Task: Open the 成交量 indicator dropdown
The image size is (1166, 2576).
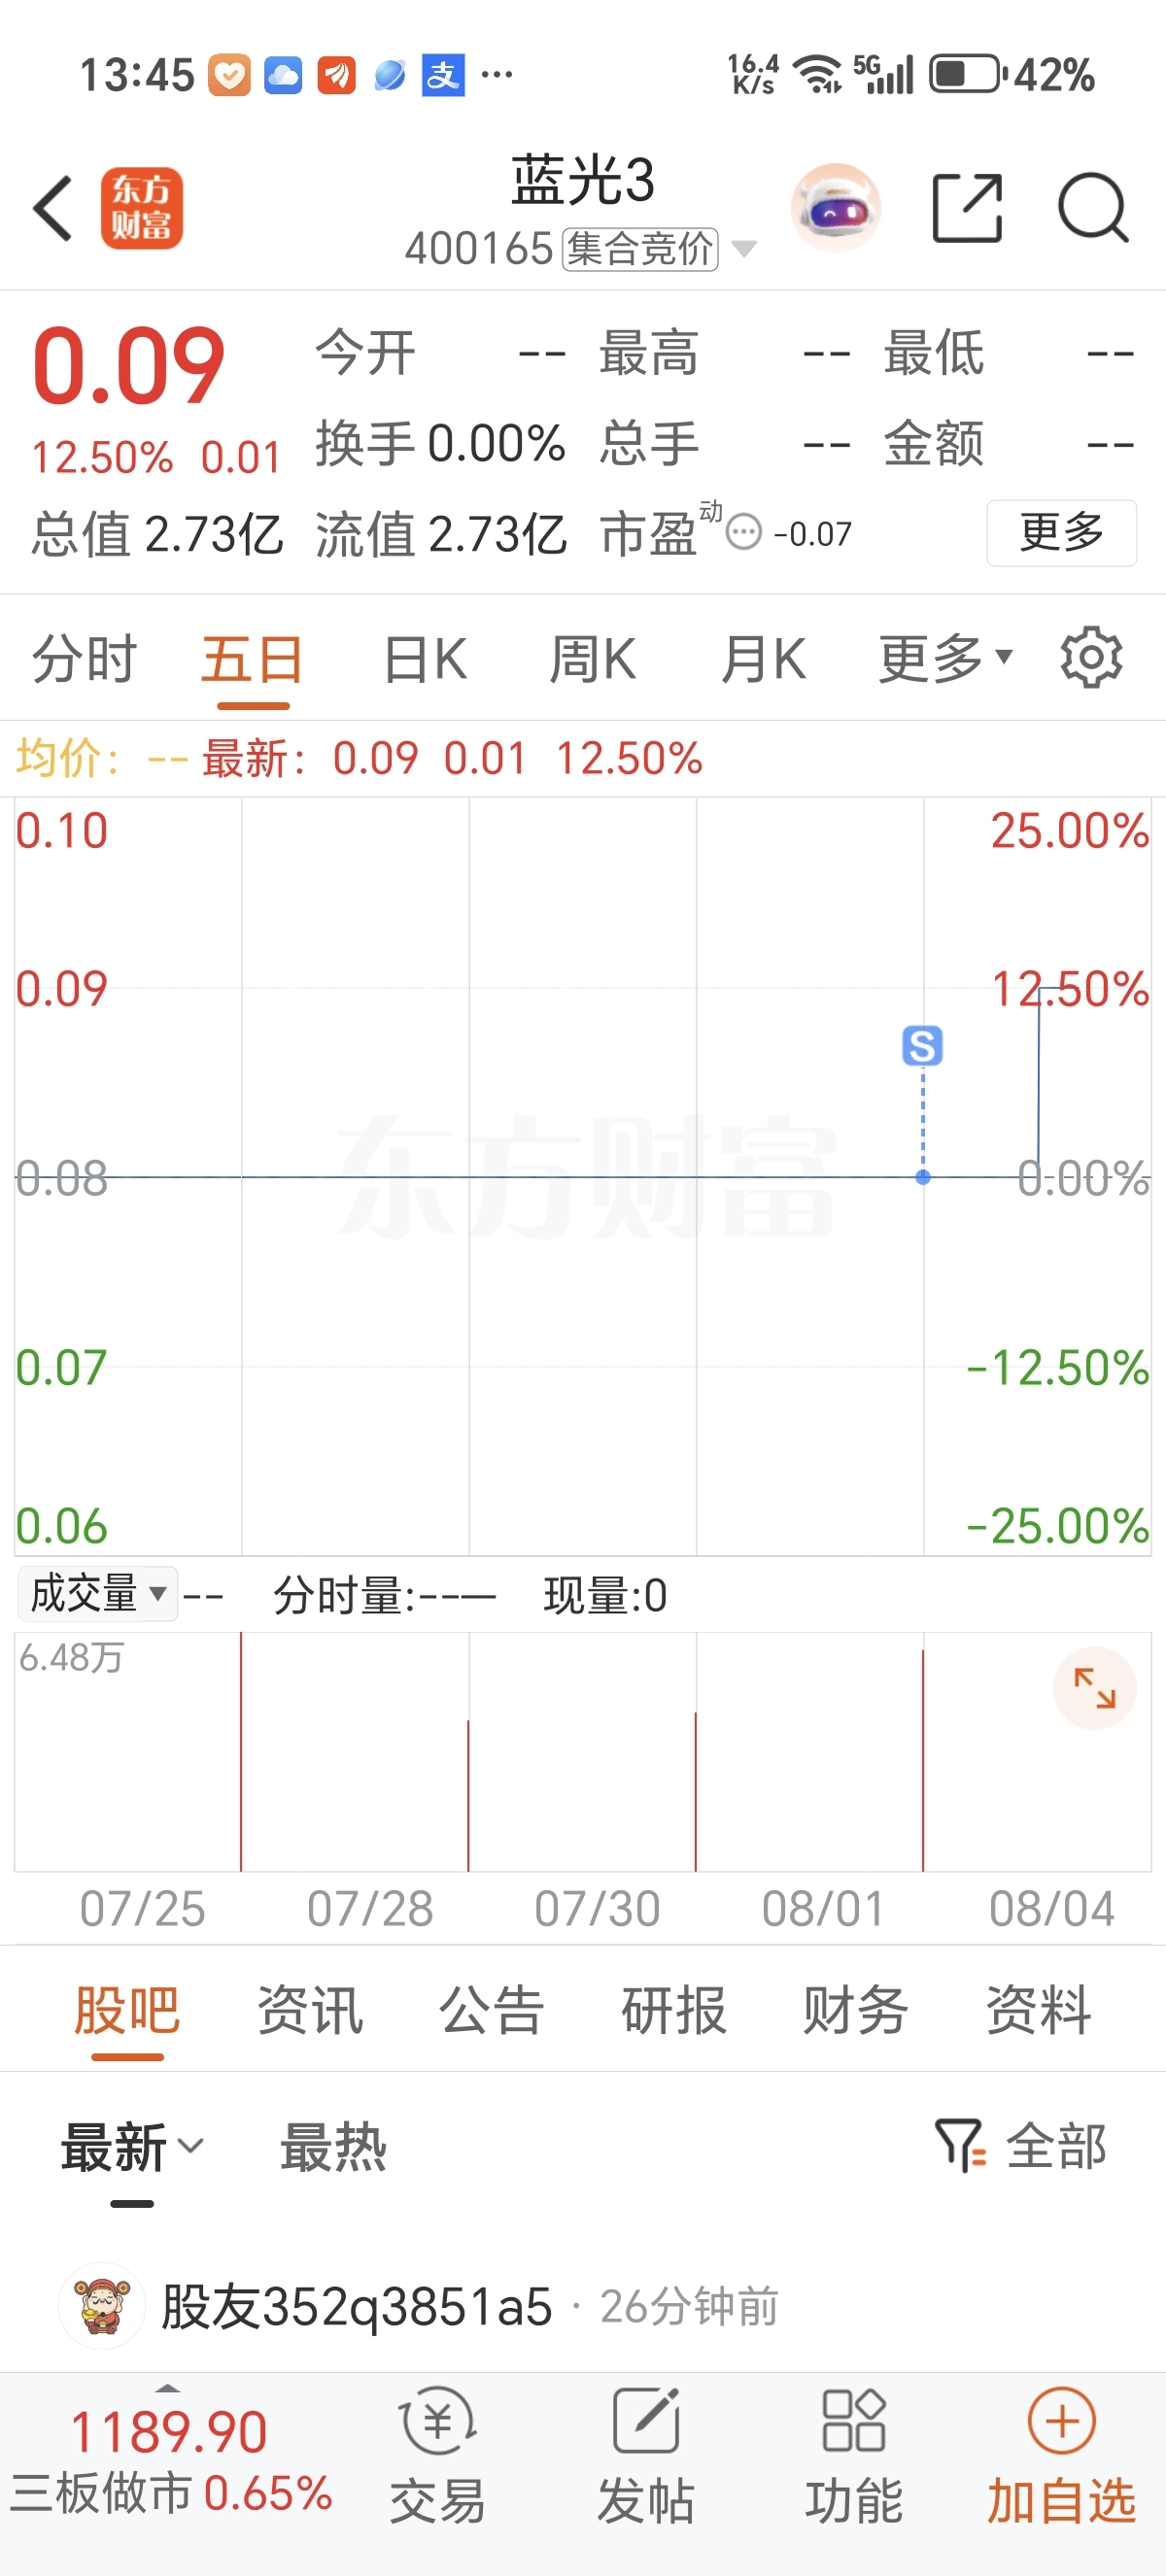Action: click(98, 1594)
